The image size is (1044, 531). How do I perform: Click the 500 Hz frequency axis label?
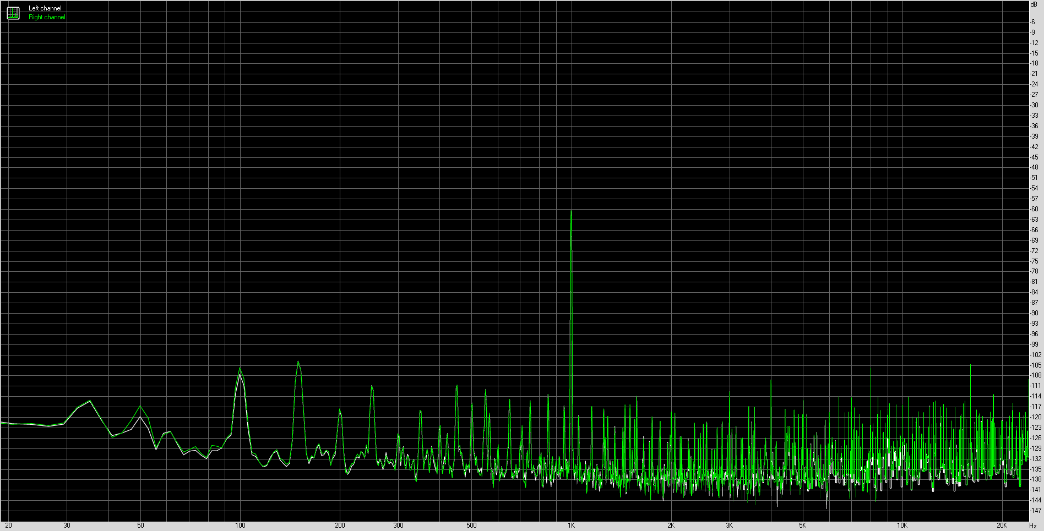(471, 525)
